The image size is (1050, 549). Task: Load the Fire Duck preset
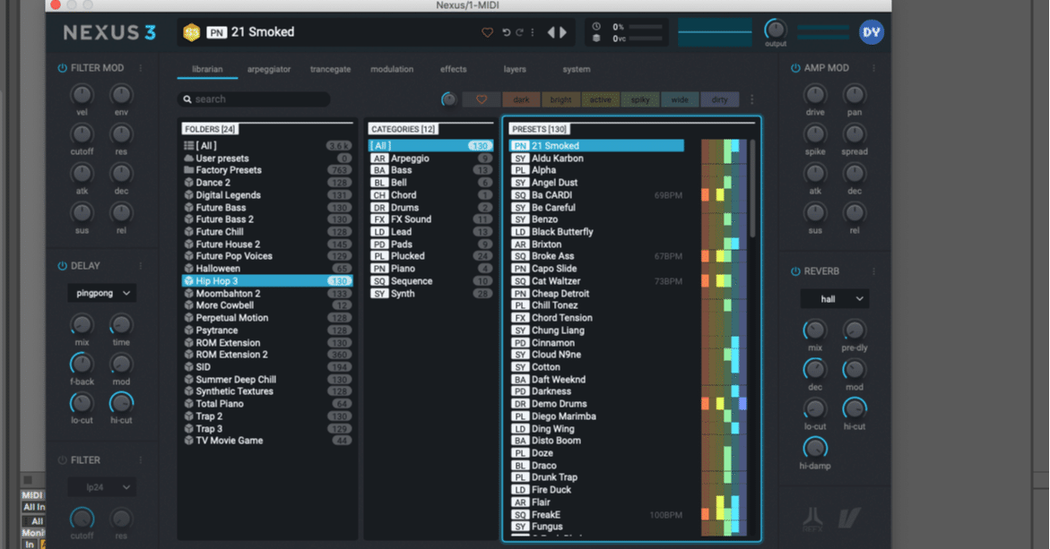[597, 490]
